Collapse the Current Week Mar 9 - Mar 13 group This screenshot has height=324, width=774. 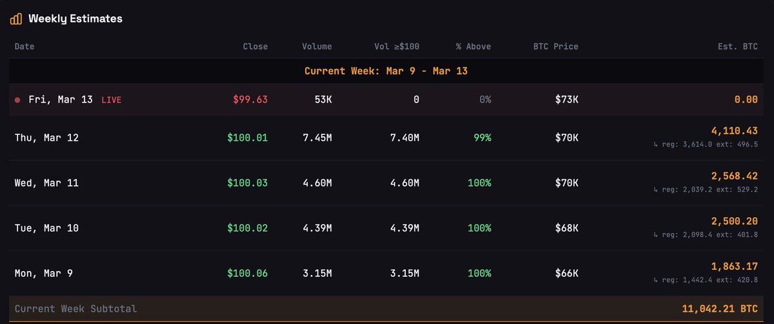(386, 71)
